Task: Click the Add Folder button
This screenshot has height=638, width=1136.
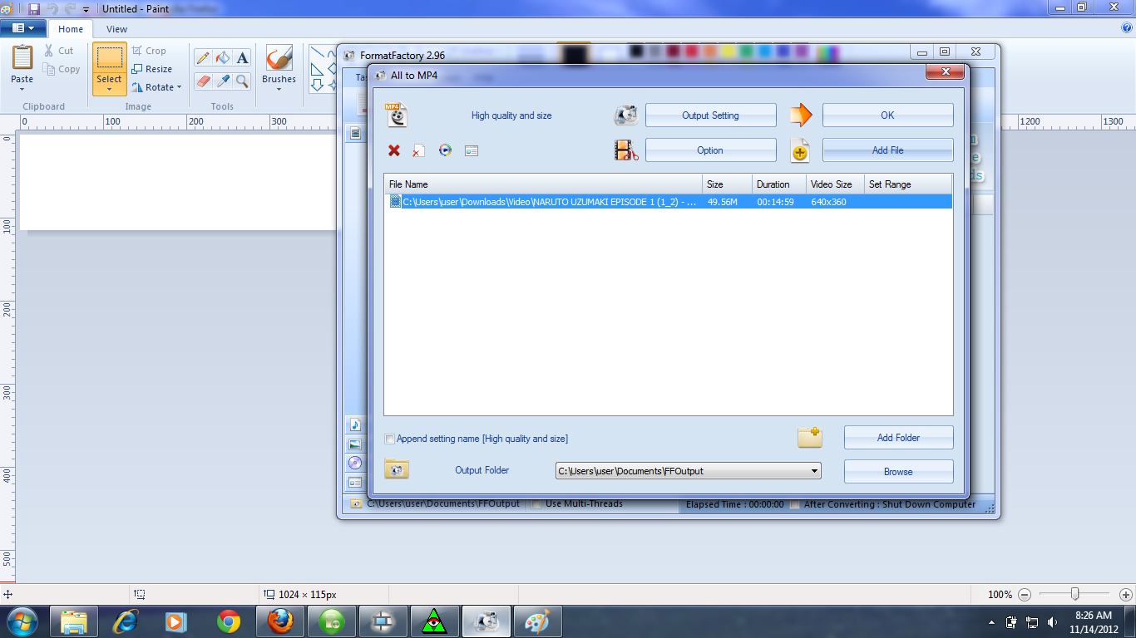Action: pos(898,438)
